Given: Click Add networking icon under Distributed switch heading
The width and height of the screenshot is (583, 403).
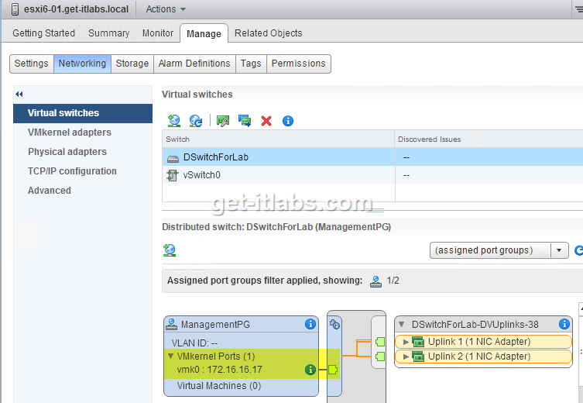Looking at the screenshot, I should [x=170, y=250].
